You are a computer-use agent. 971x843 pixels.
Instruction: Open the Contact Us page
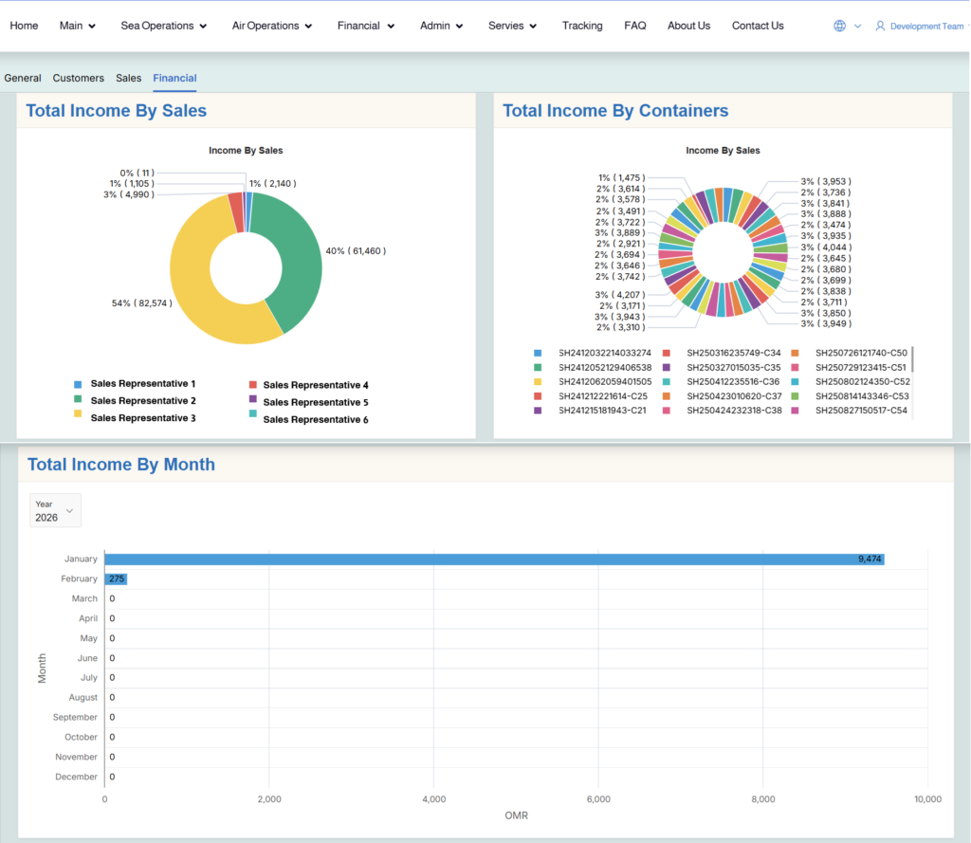point(758,26)
